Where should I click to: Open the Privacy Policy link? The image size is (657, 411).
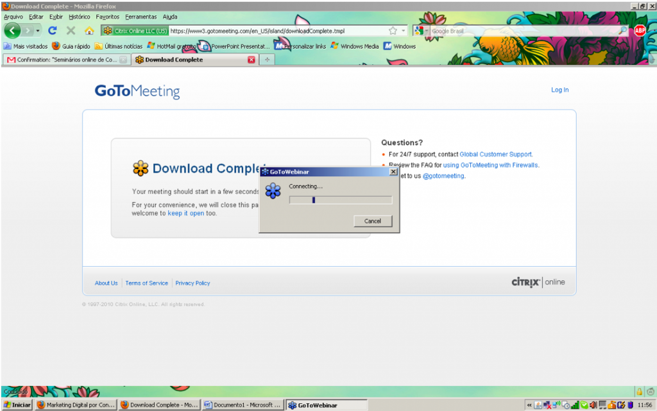tap(192, 283)
